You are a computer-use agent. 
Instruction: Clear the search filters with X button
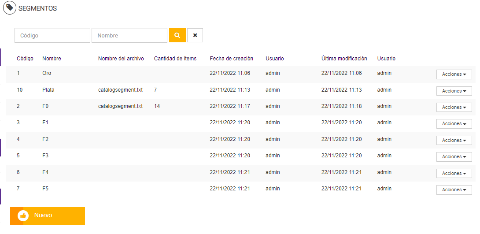pyautogui.click(x=195, y=35)
